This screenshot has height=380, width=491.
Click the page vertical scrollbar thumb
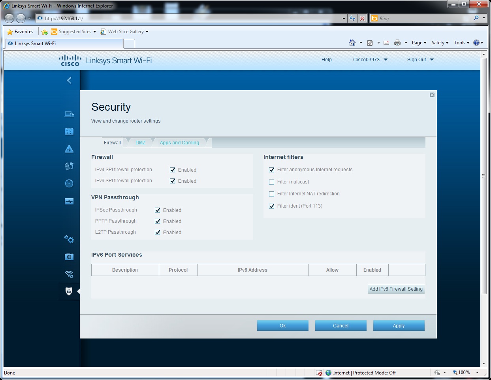point(483,176)
